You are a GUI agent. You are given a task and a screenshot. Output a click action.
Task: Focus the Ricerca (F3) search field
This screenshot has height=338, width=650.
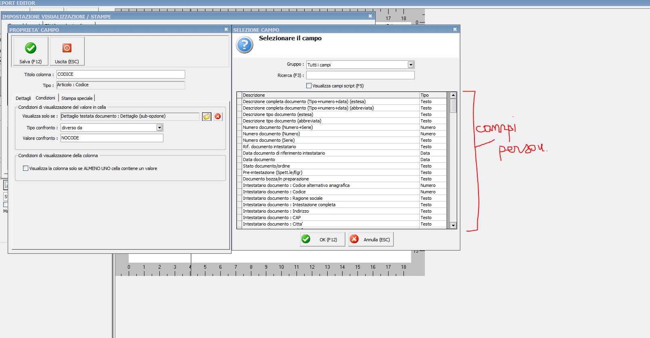pos(360,75)
